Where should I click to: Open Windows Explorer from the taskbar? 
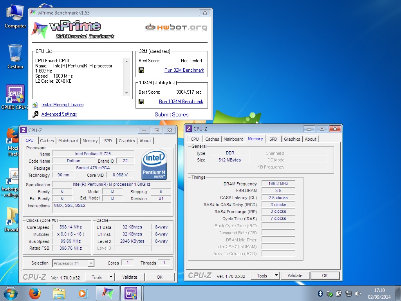coord(59,293)
